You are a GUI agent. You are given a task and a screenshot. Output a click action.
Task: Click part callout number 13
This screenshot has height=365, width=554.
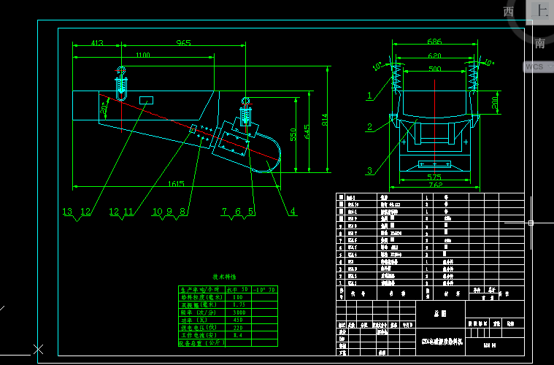(x=67, y=211)
